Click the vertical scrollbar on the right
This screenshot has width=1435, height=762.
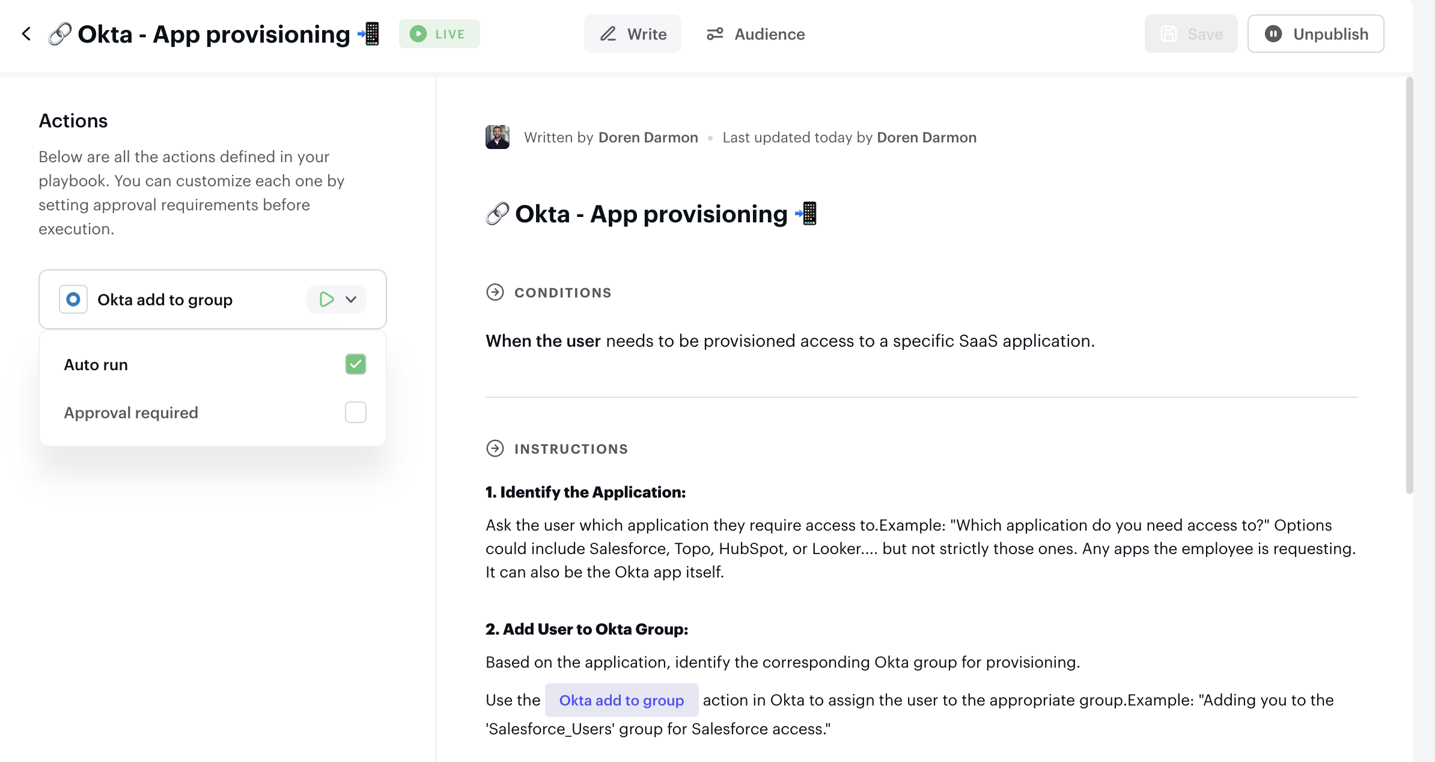coord(1409,285)
